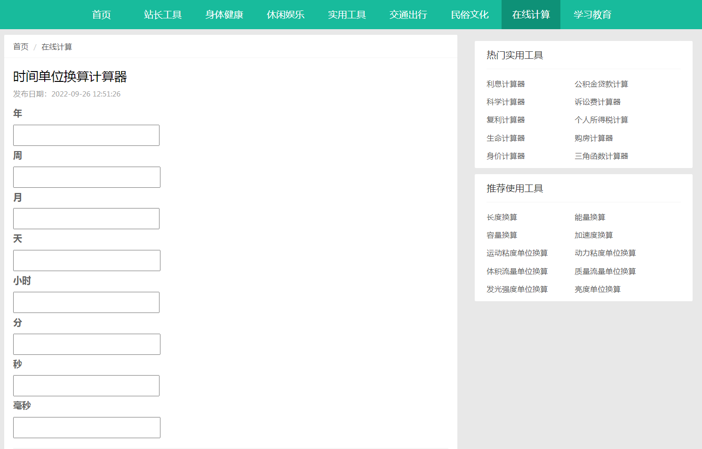Open 发光强度单位换算 link
This screenshot has height=449, width=702.
pos(517,289)
